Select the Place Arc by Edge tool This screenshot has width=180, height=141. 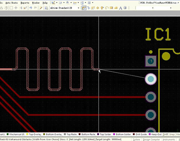pos(107,8)
